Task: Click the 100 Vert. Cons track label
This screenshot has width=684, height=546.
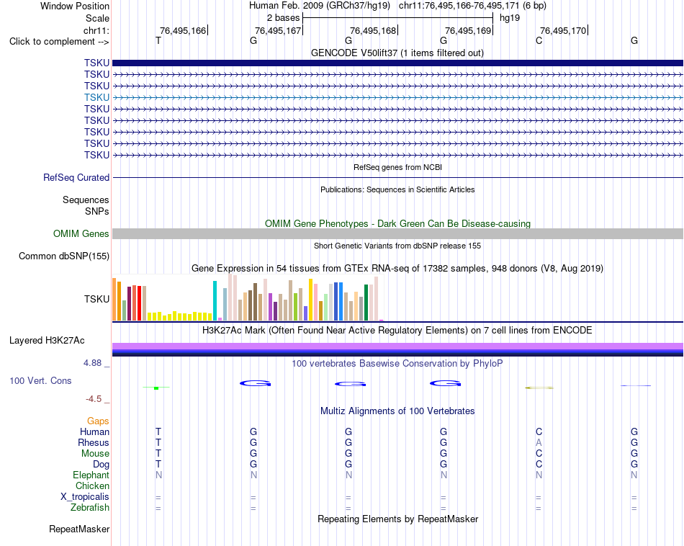Action: 40,380
